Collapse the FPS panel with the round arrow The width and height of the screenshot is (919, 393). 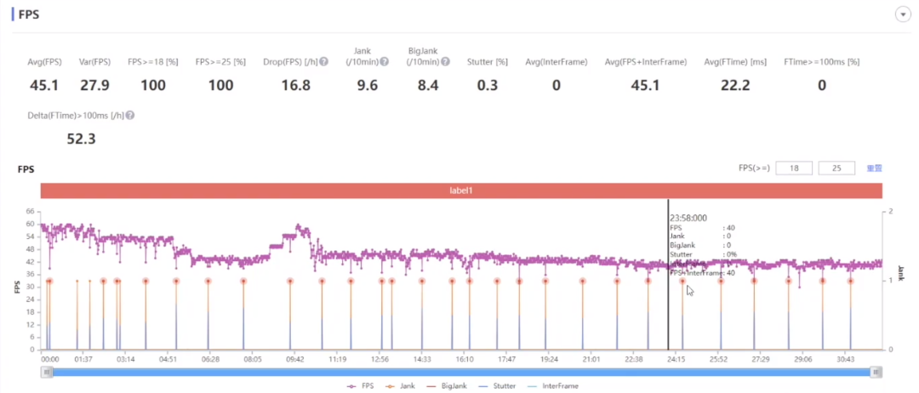point(903,15)
